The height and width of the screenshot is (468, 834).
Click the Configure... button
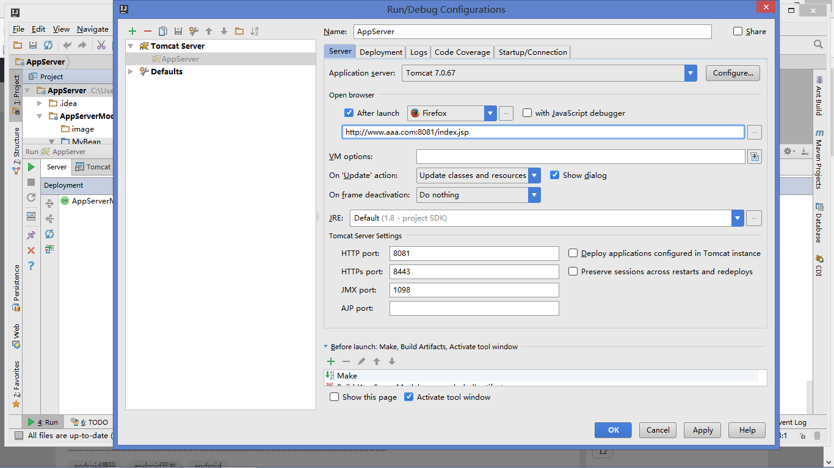[x=733, y=73]
